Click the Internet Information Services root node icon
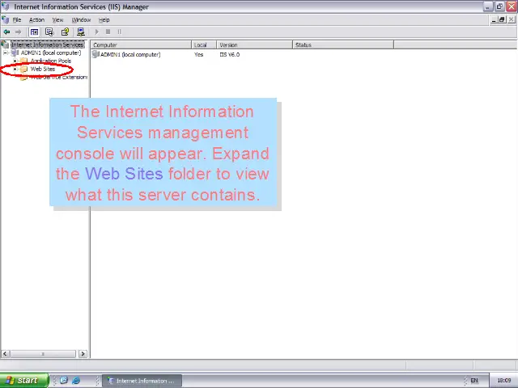This screenshot has height=388, width=518. point(5,44)
